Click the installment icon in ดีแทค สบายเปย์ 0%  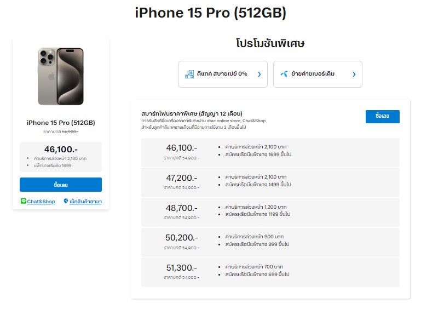click(189, 74)
